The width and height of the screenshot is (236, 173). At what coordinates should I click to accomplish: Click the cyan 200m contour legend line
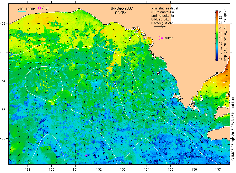22,11
